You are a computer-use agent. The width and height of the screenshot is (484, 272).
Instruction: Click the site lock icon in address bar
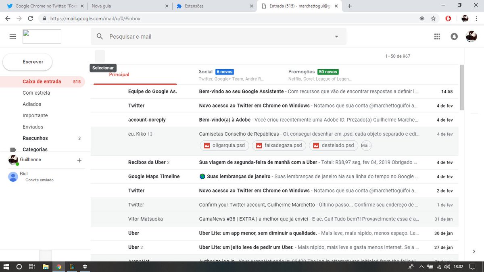[x=44, y=19]
